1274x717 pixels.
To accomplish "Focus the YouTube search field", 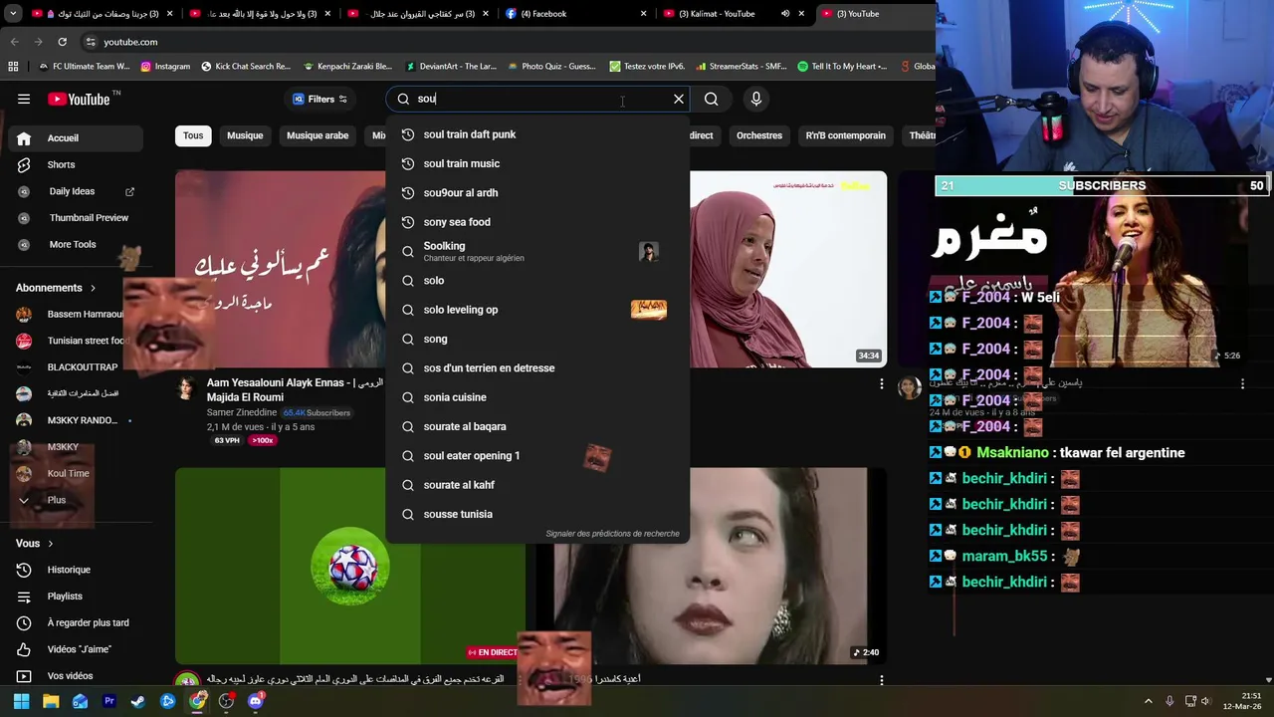I will [537, 99].
